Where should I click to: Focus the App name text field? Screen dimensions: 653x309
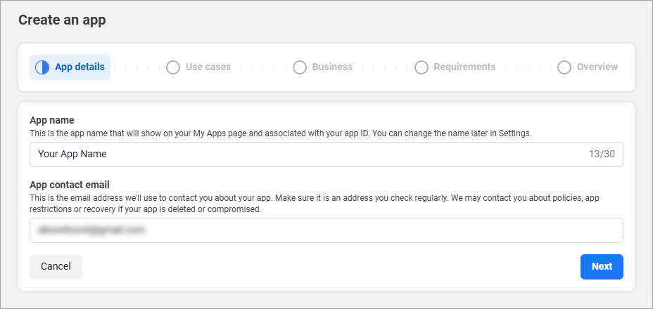click(303, 154)
